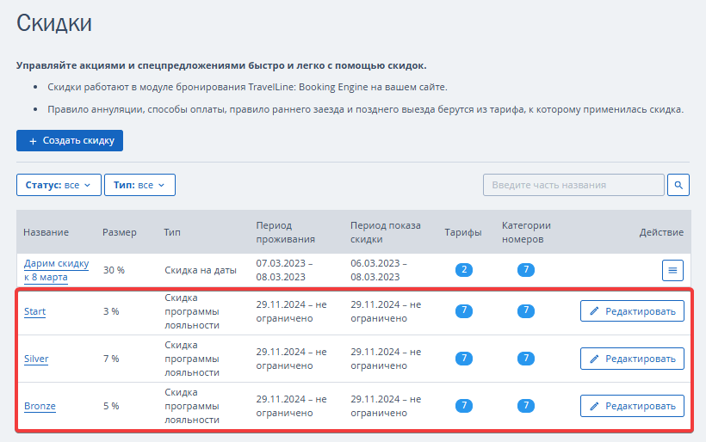Click the 3 % size value
The width and height of the screenshot is (706, 442).
pyautogui.click(x=111, y=311)
